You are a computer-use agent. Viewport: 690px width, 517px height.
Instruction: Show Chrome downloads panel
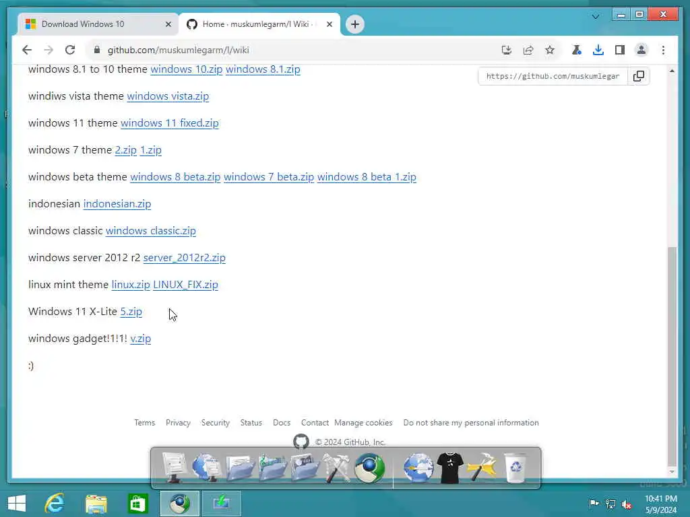point(598,50)
